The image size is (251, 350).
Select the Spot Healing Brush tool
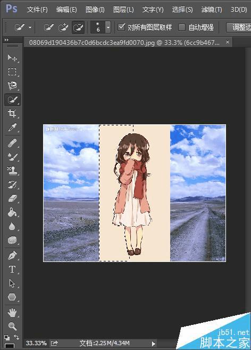pos(12,143)
